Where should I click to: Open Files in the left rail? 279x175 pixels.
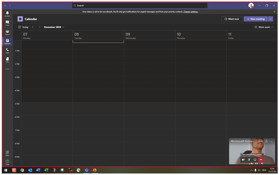[x=7, y=60]
